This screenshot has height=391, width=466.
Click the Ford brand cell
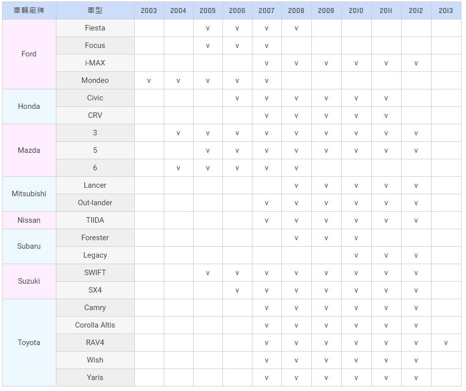click(x=29, y=54)
